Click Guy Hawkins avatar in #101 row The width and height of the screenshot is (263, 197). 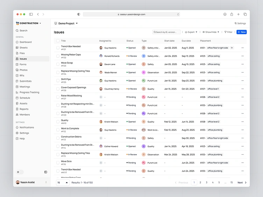(x=101, y=48)
